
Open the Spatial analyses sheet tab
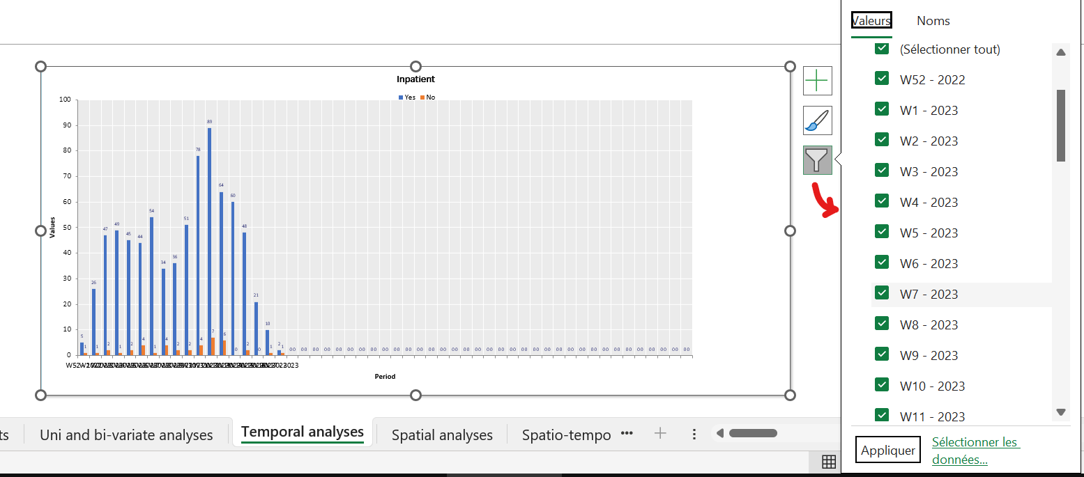pos(442,435)
